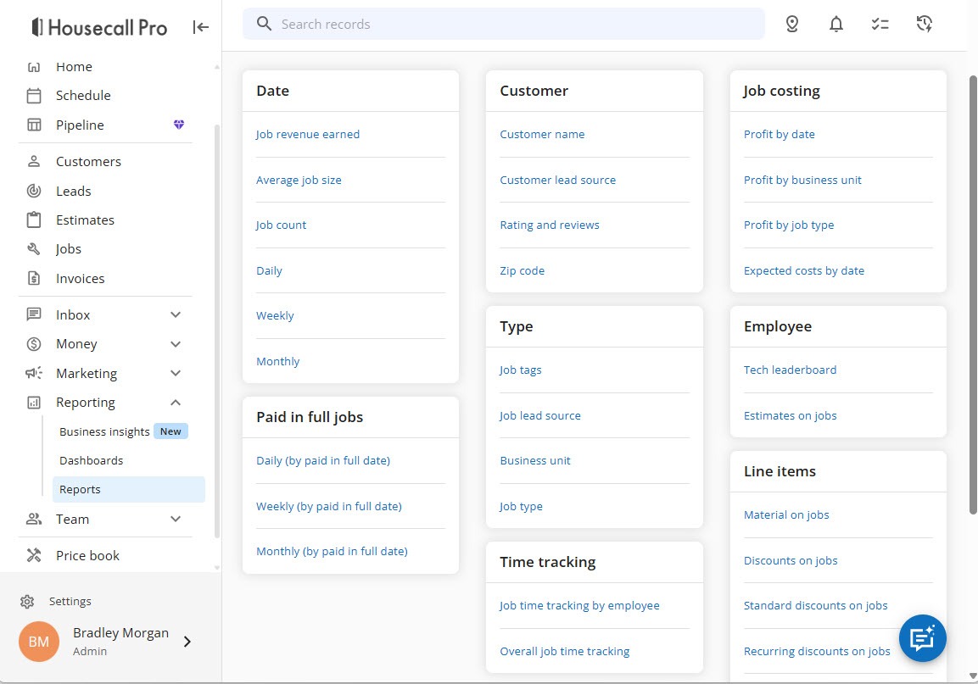The image size is (978, 684).
Task: Click the main page vertical scrollbar
Action: tap(972, 294)
